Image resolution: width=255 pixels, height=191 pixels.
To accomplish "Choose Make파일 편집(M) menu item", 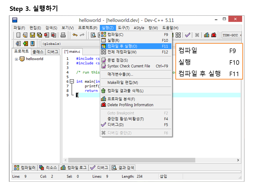I will click(136, 83).
